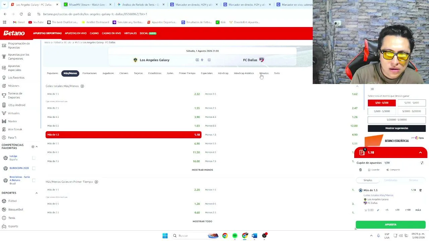Click the browser address bar URL

(95, 14)
